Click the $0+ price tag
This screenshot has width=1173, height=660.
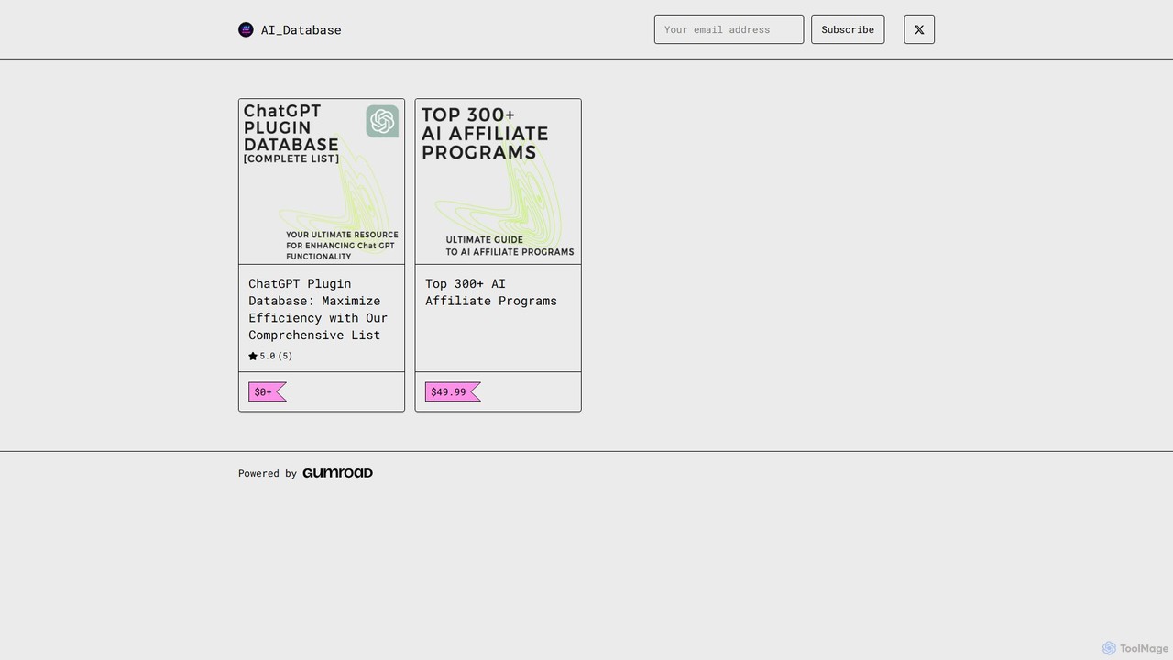(267, 391)
